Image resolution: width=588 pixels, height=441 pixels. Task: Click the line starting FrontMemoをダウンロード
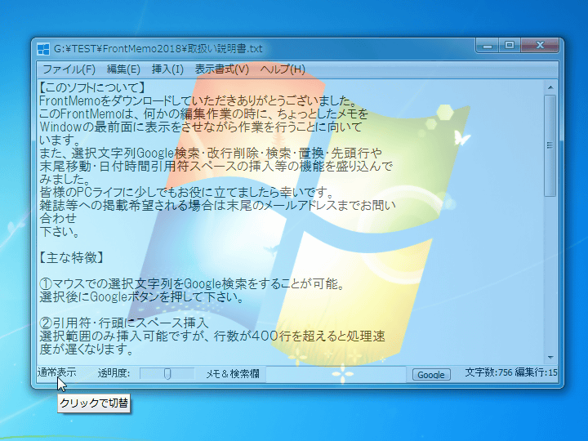pyautogui.click(x=198, y=101)
